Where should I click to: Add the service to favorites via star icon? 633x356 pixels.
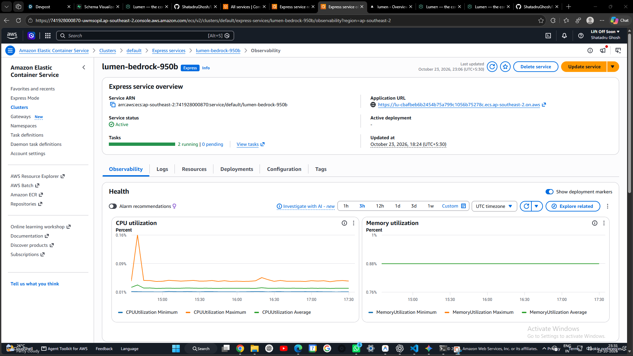(505, 67)
